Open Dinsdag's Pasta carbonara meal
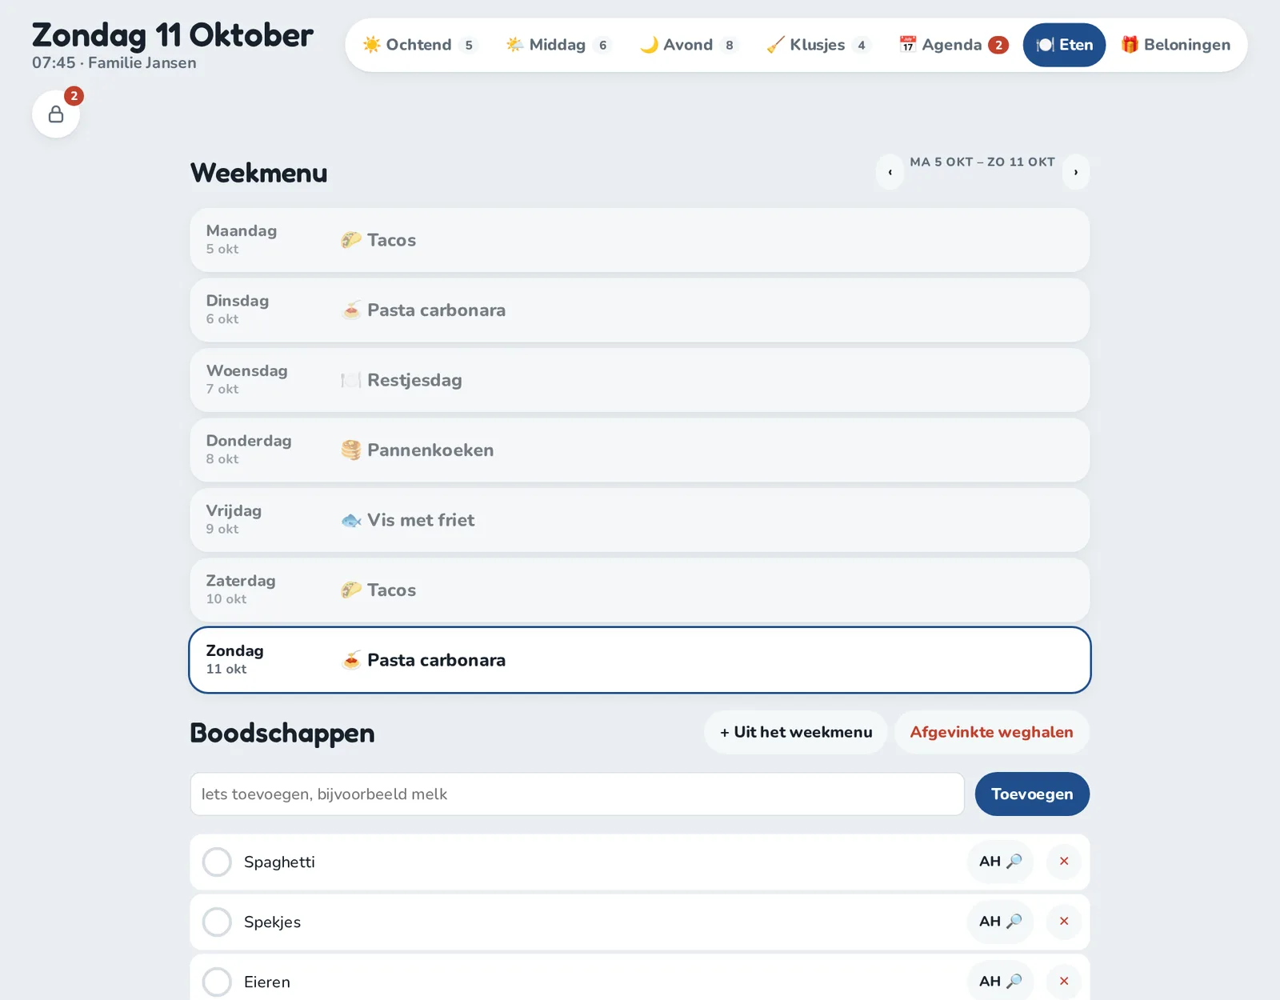This screenshot has height=1000, width=1280. click(x=640, y=310)
